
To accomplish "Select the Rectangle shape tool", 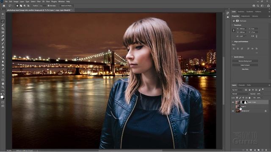I will [3, 80].
